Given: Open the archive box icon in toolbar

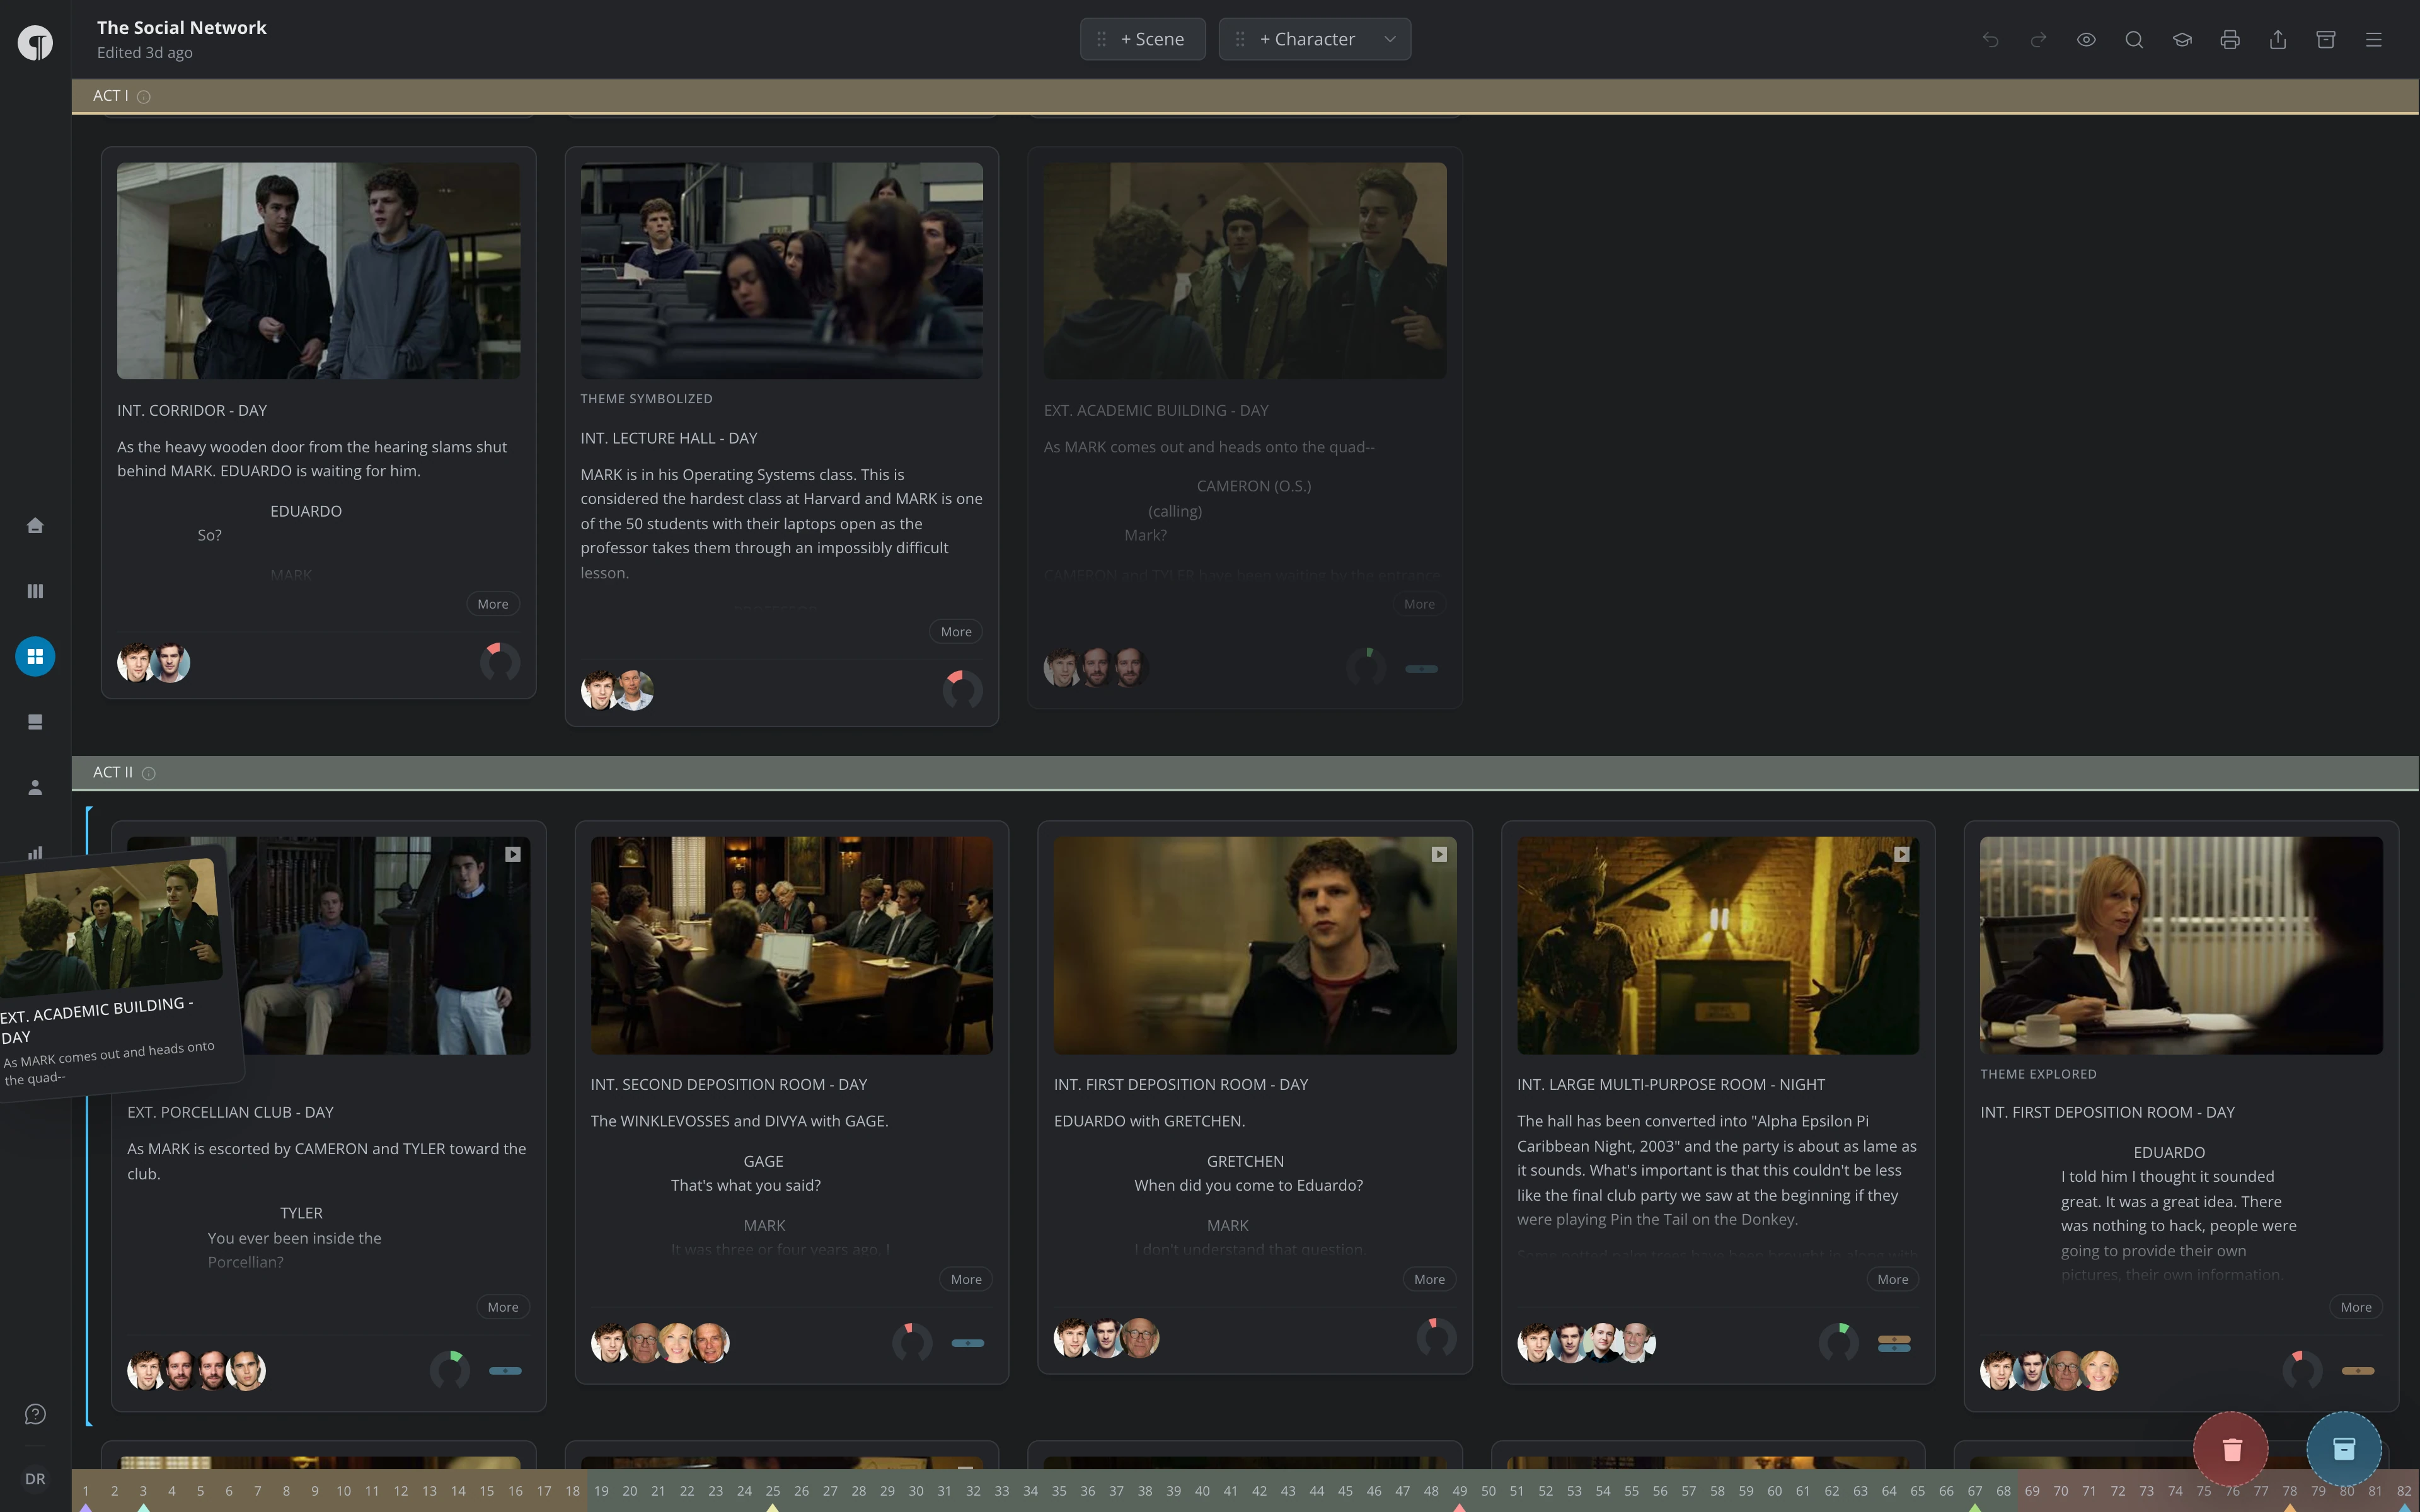Looking at the screenshot, I should click(x=2326, y=40).
